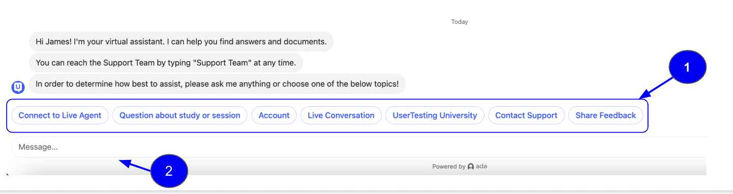Focus the Message input field
Image resolution: width=733 pixels, height=194 pixels.
(x=358, y=147)
